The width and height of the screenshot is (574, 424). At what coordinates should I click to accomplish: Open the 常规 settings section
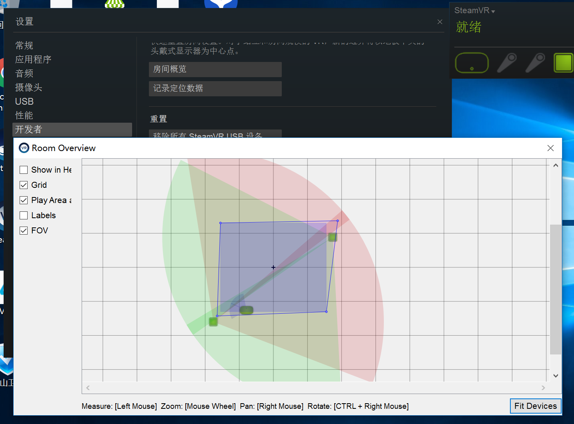pyautogui.click(x=24, y=46)
